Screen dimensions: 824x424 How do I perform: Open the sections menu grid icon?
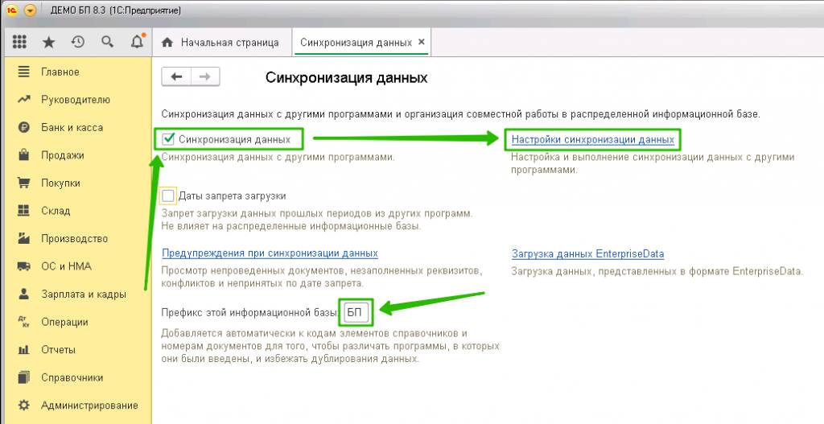point(20,42)
